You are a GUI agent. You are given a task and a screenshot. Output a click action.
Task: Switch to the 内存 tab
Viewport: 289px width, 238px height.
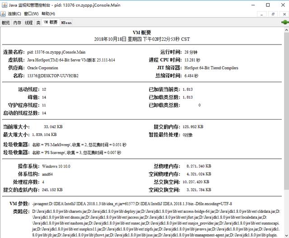(17, 22)
